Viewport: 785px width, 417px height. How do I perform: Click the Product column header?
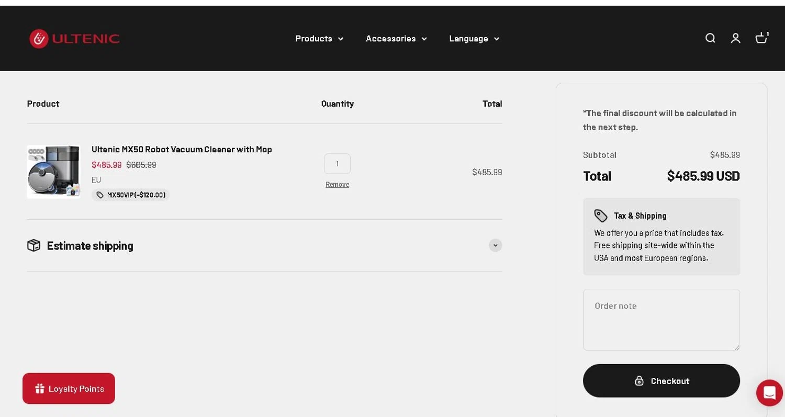pyautogui.click(x=43, y=104)
